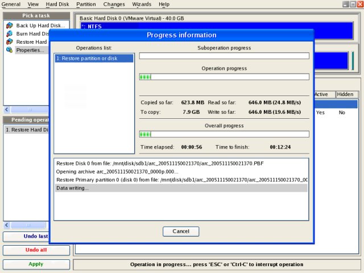The height and width of the screenshot is (273, 364).
Task: Click the Hidden column header
Action: pos(346,94)
